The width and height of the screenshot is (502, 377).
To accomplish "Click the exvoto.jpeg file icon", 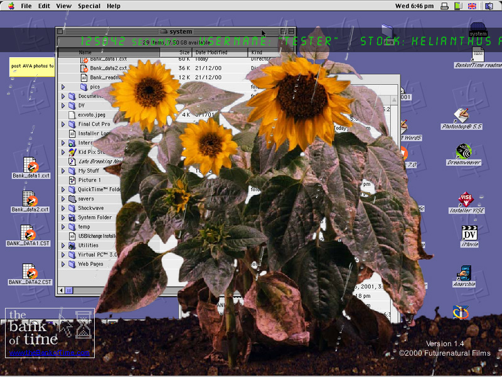I will pyautogui.click(x=72, y=115).
